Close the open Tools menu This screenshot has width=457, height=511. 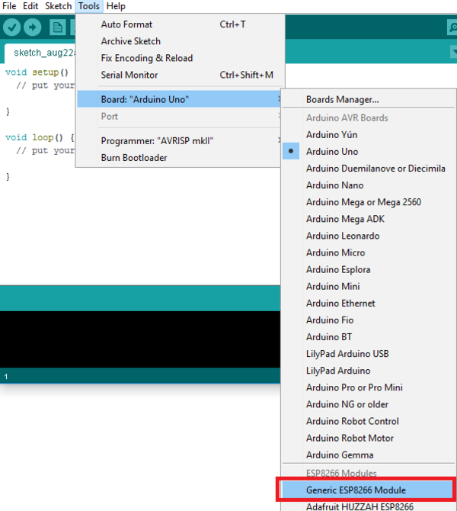[x=89, y=6]
